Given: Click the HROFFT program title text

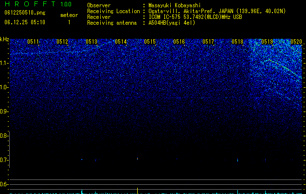Looking at the screenshot, I should point(30,4).
